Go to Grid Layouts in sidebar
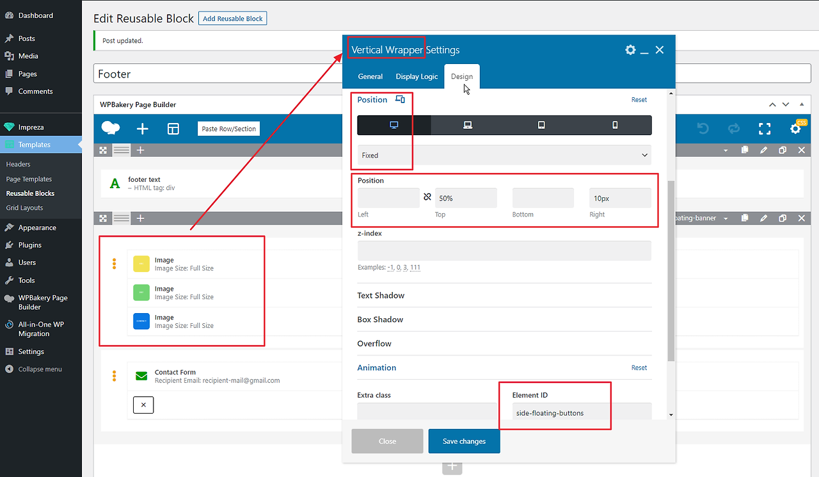This screenshot has width=819, height=477. [x=25, y=207]
